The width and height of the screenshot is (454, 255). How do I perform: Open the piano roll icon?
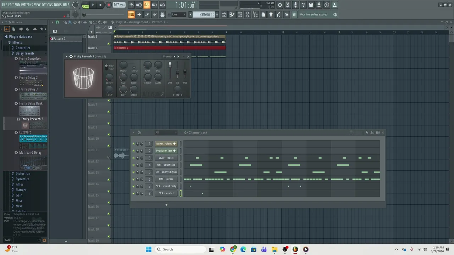(232, 15)
